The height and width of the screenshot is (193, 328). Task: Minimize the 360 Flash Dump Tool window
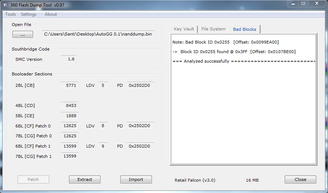pos(293,4)
